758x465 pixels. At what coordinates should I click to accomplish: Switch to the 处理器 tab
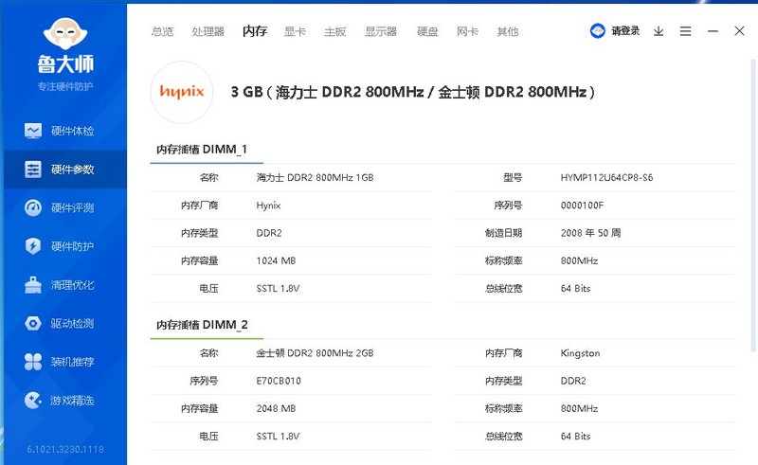[x=208, y=31]
